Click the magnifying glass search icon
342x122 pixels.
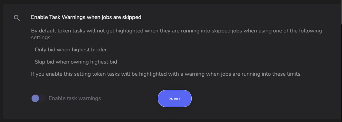pos(17,18)
